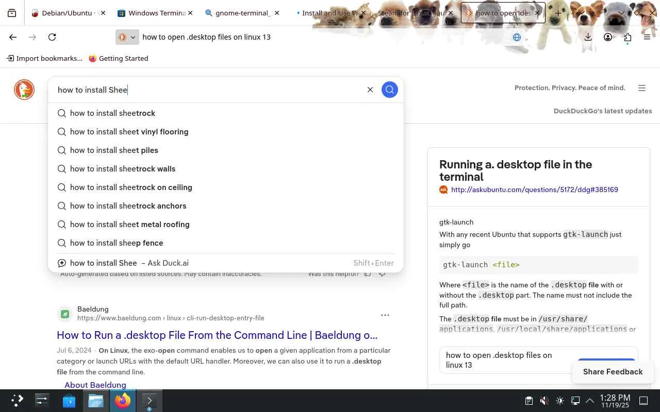Select suggestion "how to install sheet vinyl flooring"
This screenshot has width=660, height=412.
226,132
